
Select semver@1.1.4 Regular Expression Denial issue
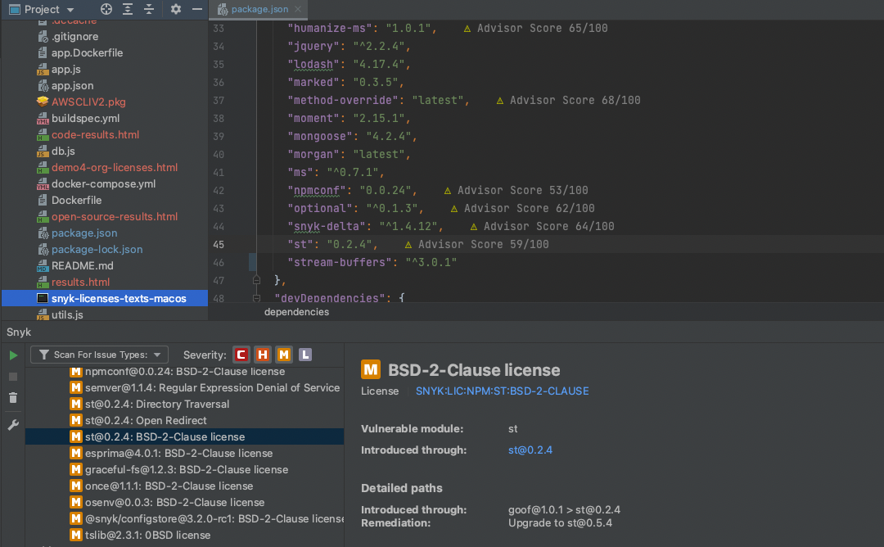184,388
